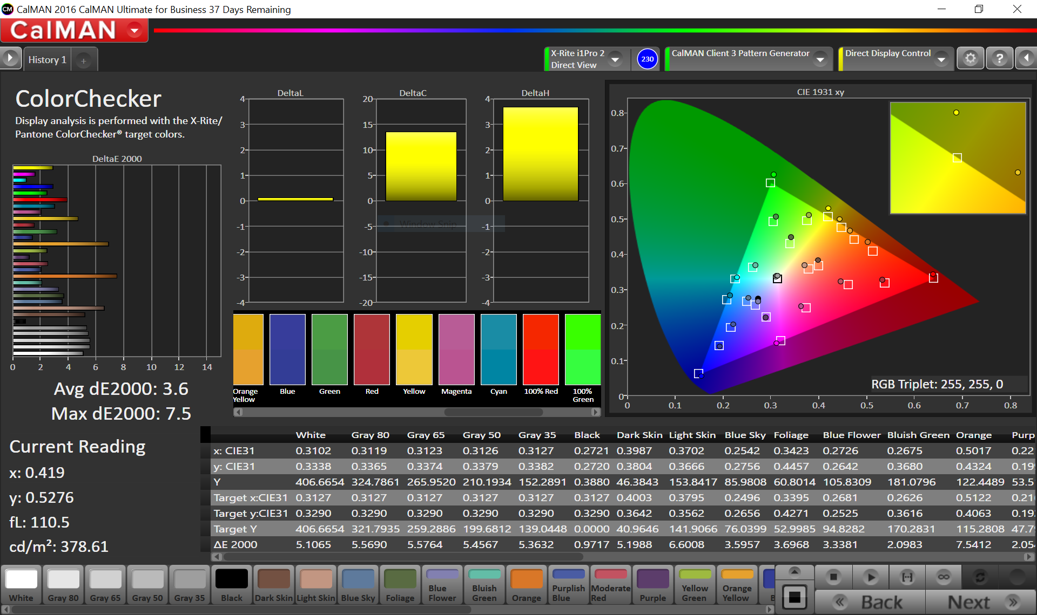The image size is (1037, 615).
Task: Add a new history tab
Action: pyautogui.click(x=84, y=61)
